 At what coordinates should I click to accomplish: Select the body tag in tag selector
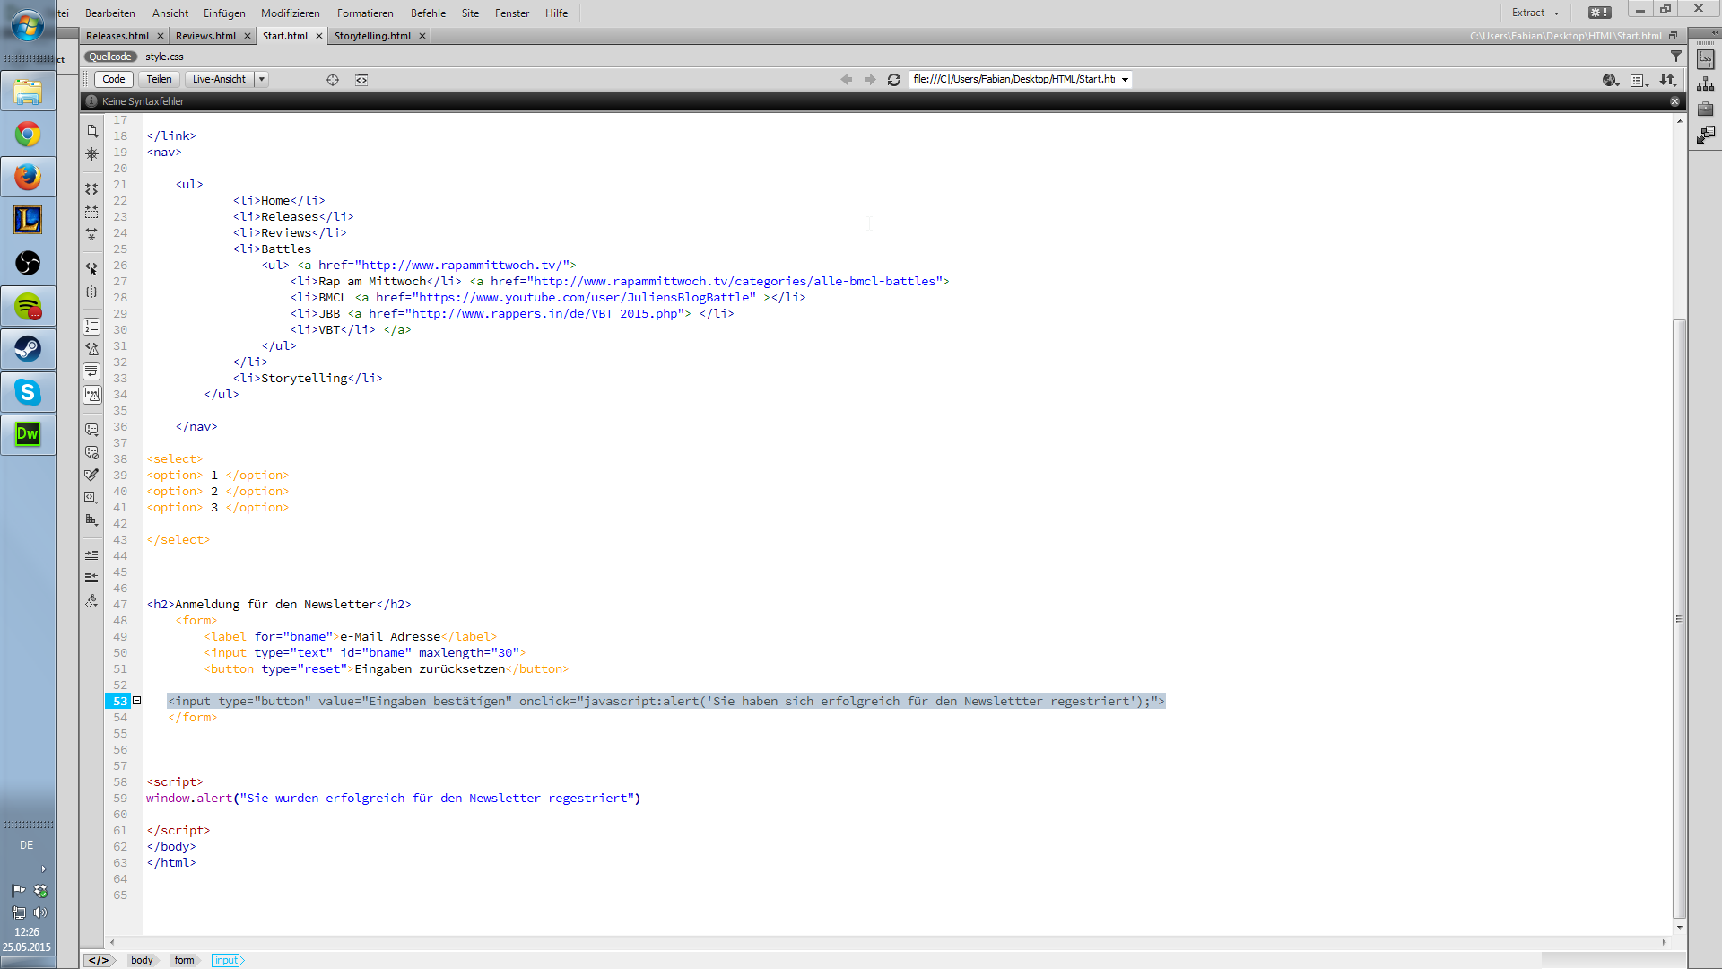[x=142, y=960]
